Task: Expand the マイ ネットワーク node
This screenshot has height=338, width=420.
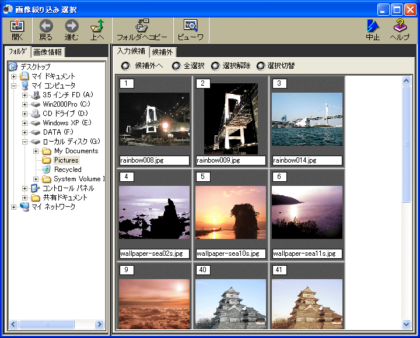Action: [13, 207]
